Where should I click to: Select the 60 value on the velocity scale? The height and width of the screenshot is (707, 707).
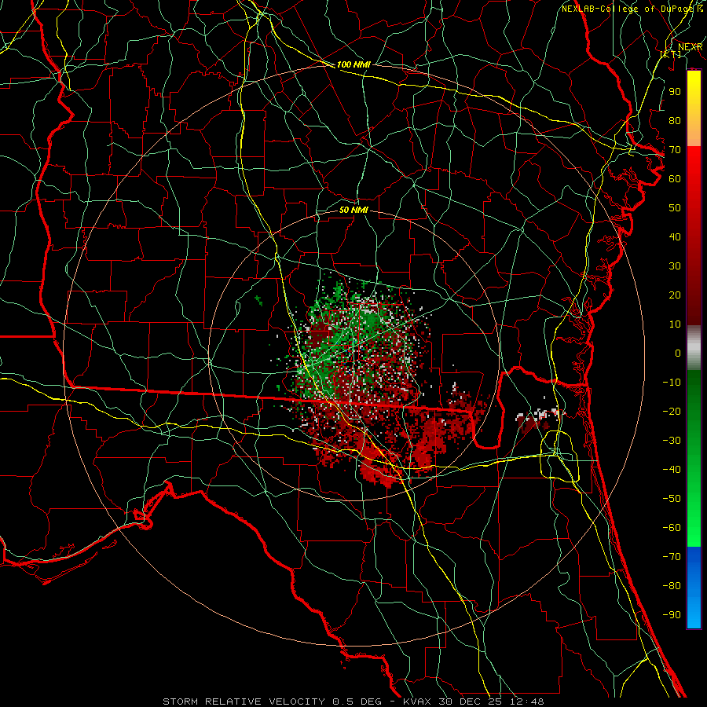pyautogui.click(x=675, y=178)
